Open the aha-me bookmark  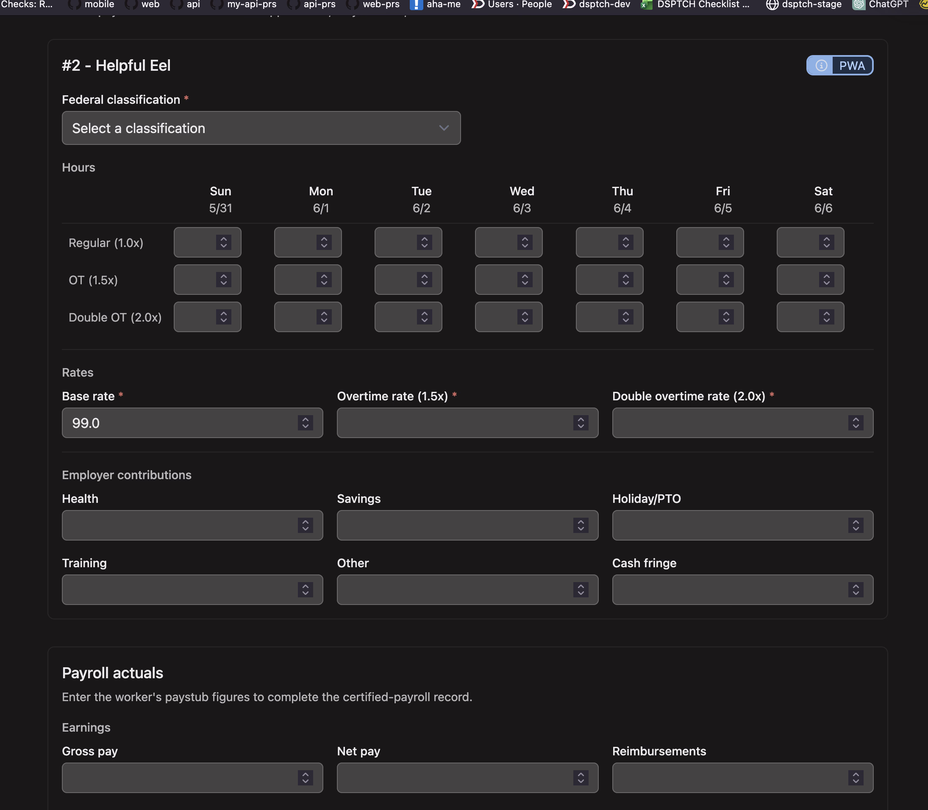click(x=435, y=5)
